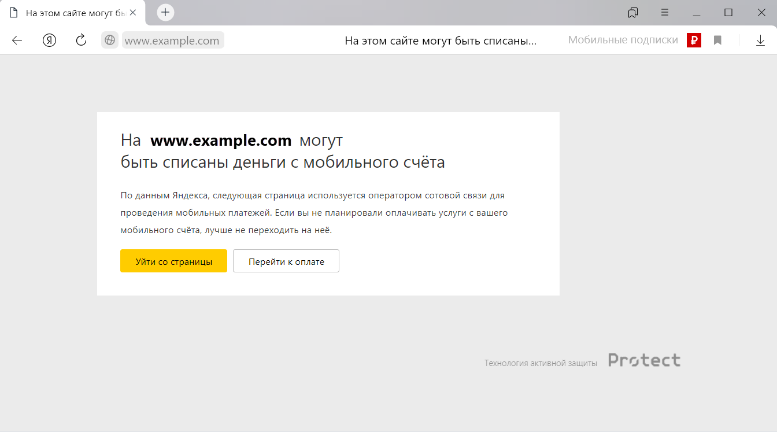Click the page title in the address bar
This screenshot has height=432, width=777.
441,40
